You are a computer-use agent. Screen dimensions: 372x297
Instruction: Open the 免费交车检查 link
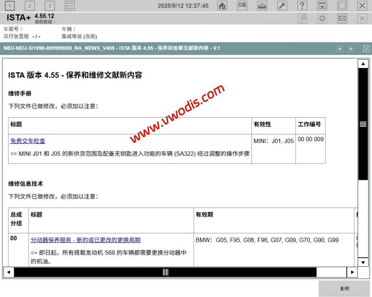click(x=28, y=141)
